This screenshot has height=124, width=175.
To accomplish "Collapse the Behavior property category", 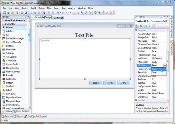I will 136,30.
